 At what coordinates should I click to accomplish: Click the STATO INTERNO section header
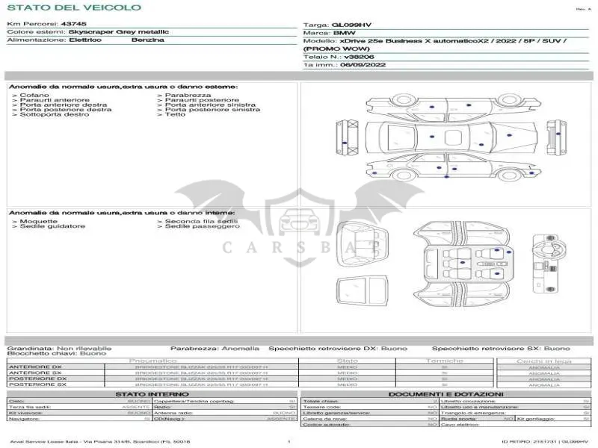[x=152, y=394]
